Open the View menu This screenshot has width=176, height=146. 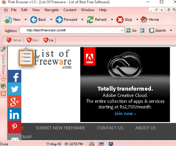coord(36,10)
